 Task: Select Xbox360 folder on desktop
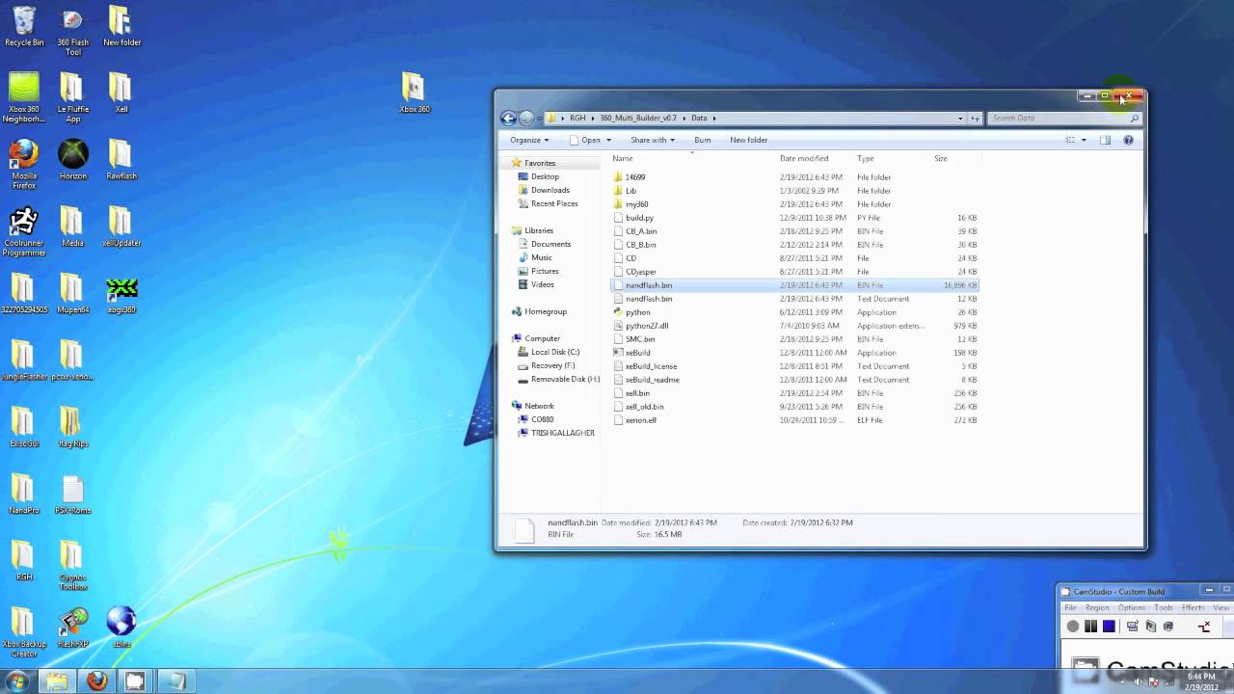click(x=415, y=93)
